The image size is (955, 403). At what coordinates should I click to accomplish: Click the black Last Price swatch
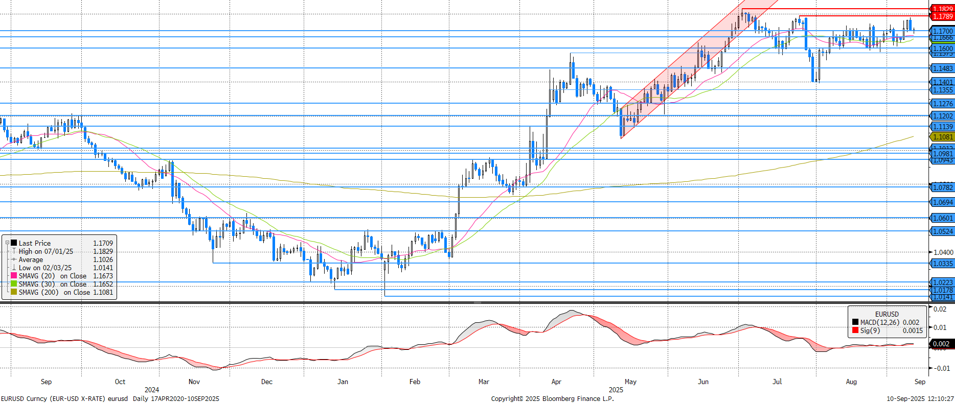(x=14, y=243)
